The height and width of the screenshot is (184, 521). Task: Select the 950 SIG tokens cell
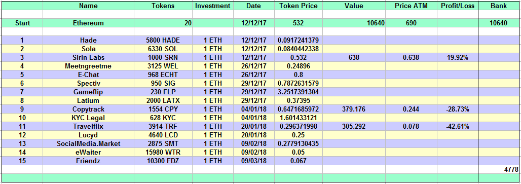(163, 83)
